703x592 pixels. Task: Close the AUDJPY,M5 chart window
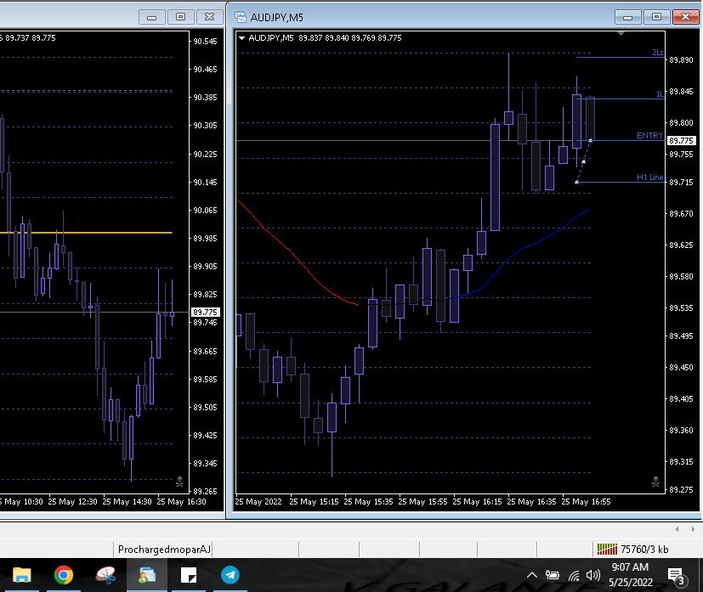pos(685,17)
